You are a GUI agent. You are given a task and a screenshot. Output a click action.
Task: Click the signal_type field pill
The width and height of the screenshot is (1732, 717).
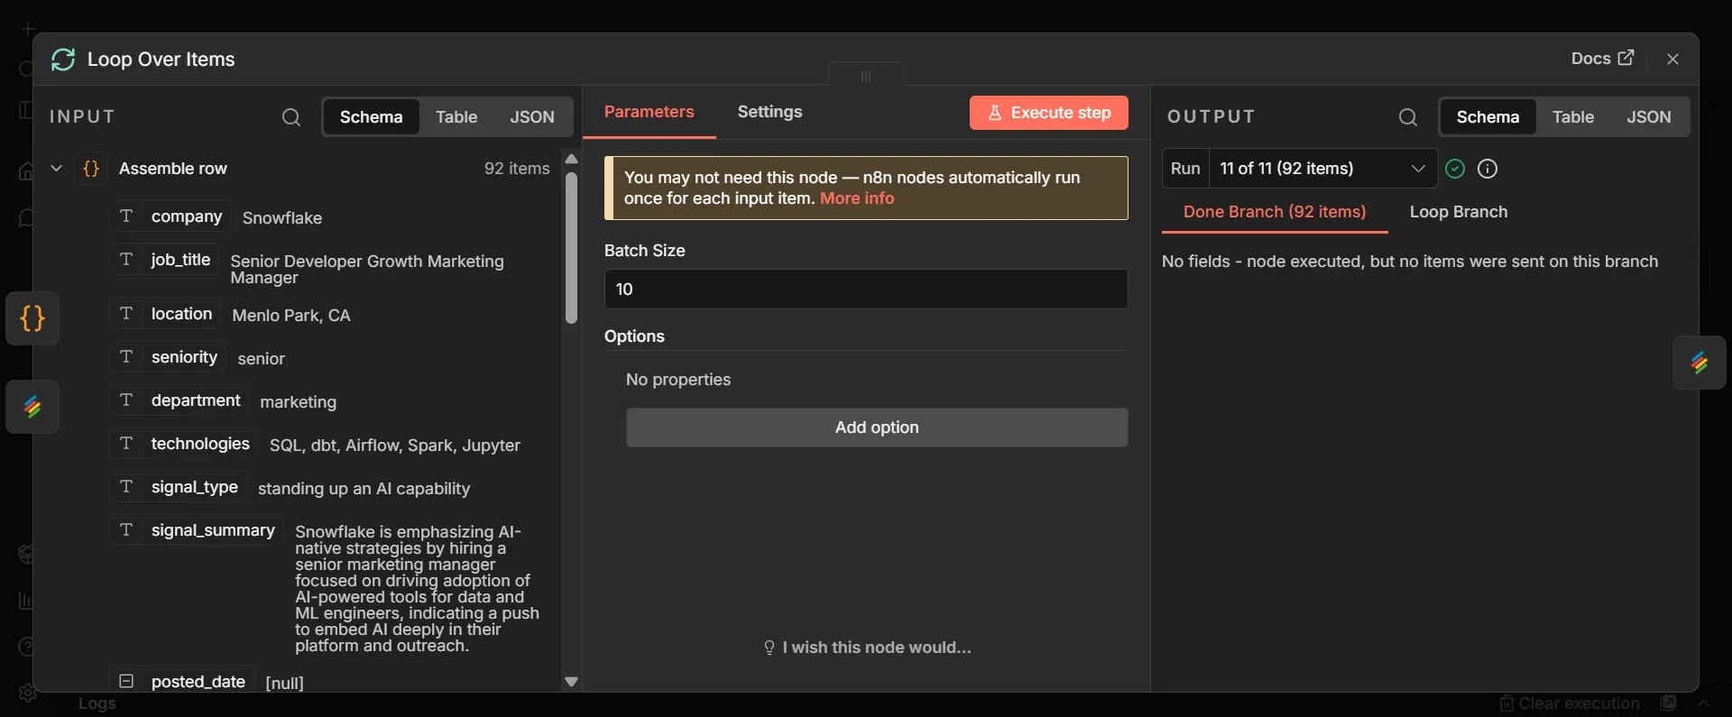[179, 487]
